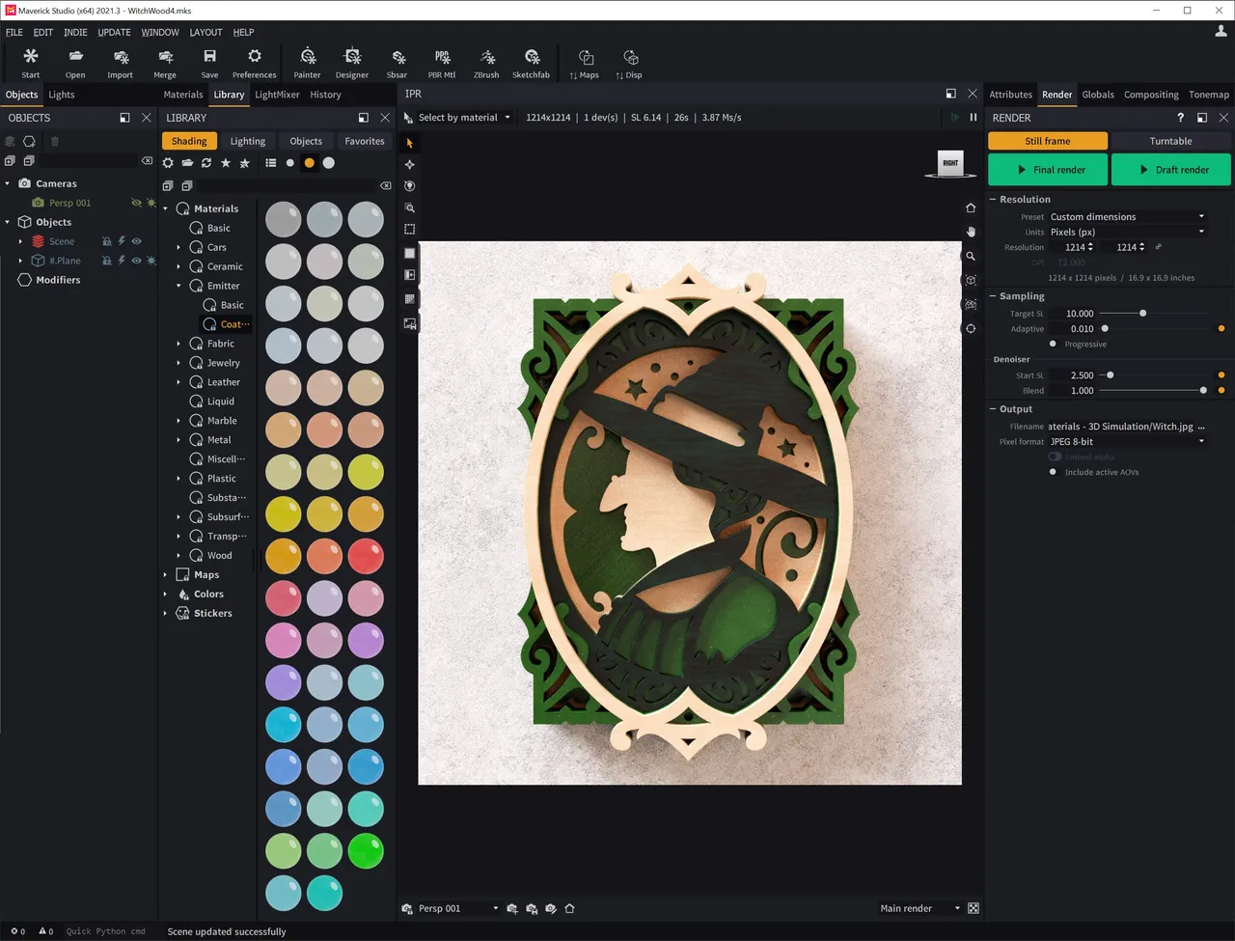The height and width of the screenshot is (941, 1235).
Task: Start the Final render
Action: coord(1049,170)
